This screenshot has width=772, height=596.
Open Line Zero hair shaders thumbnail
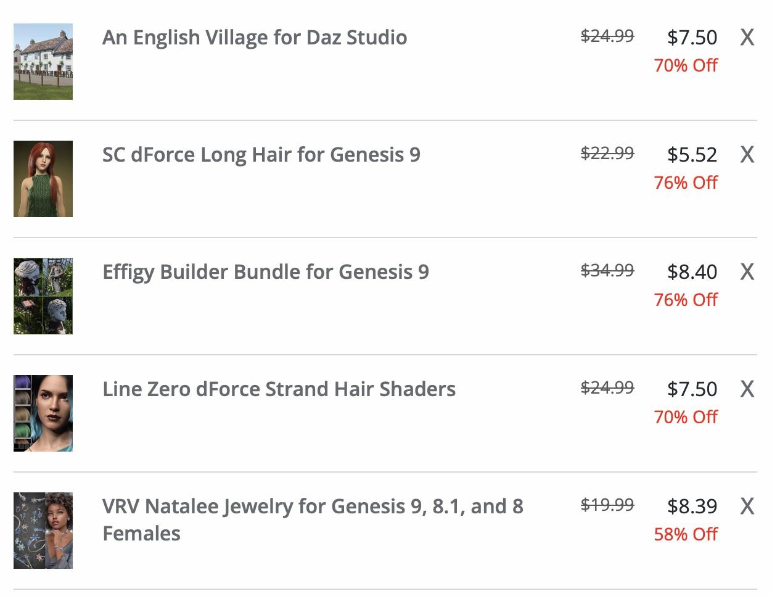[x=43, y=413]
